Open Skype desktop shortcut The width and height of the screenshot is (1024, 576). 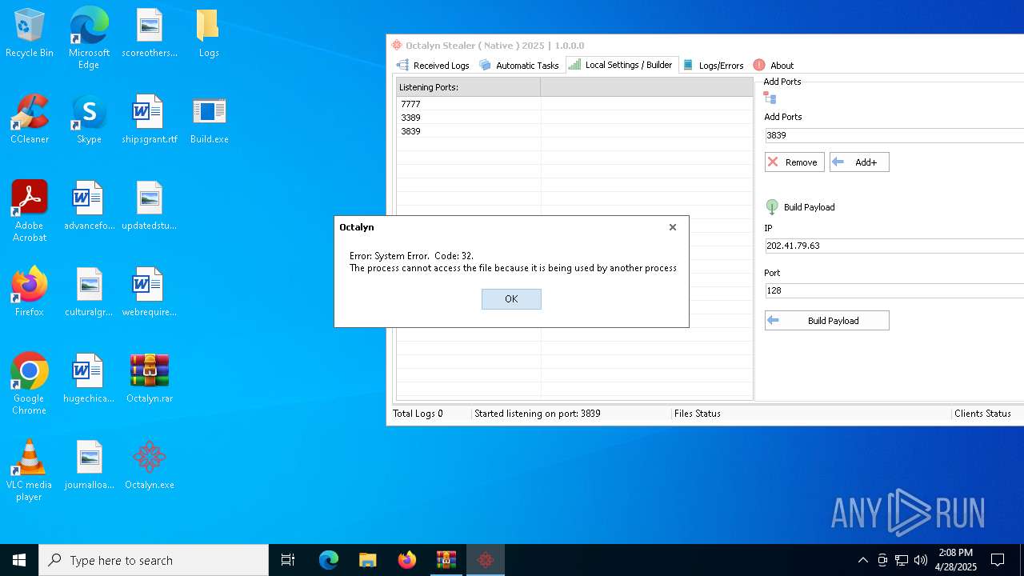(89, 120)
